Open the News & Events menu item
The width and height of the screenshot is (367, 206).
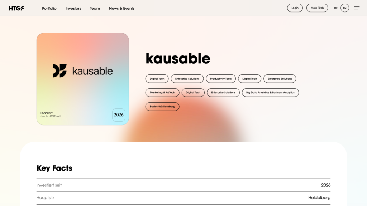122,8
